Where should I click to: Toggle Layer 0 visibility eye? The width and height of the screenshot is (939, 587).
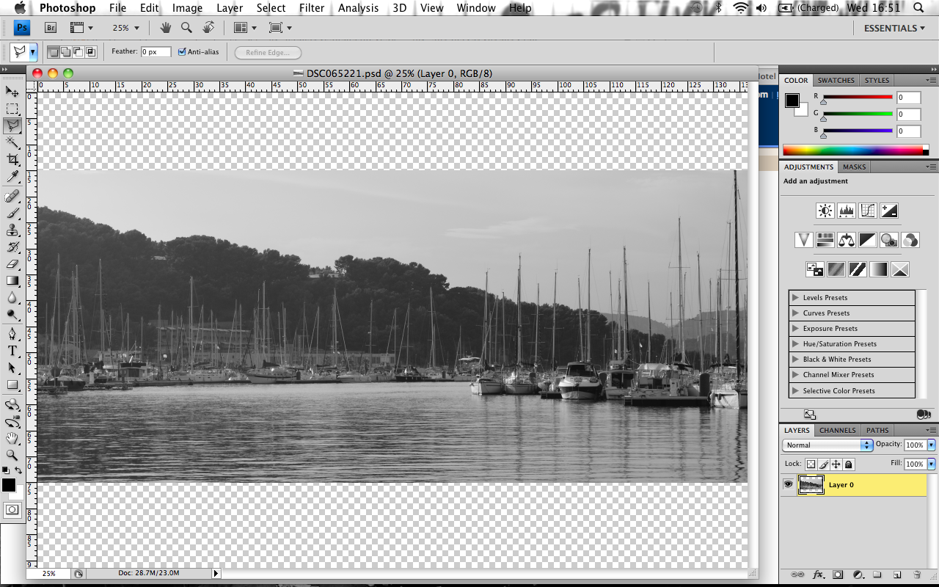pyautogui.click(x=788, y=484)
